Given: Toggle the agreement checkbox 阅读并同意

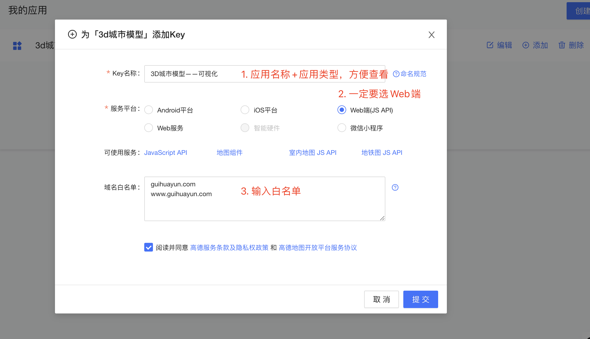Looking at the screenshot, I should click(x=149, y=247).
